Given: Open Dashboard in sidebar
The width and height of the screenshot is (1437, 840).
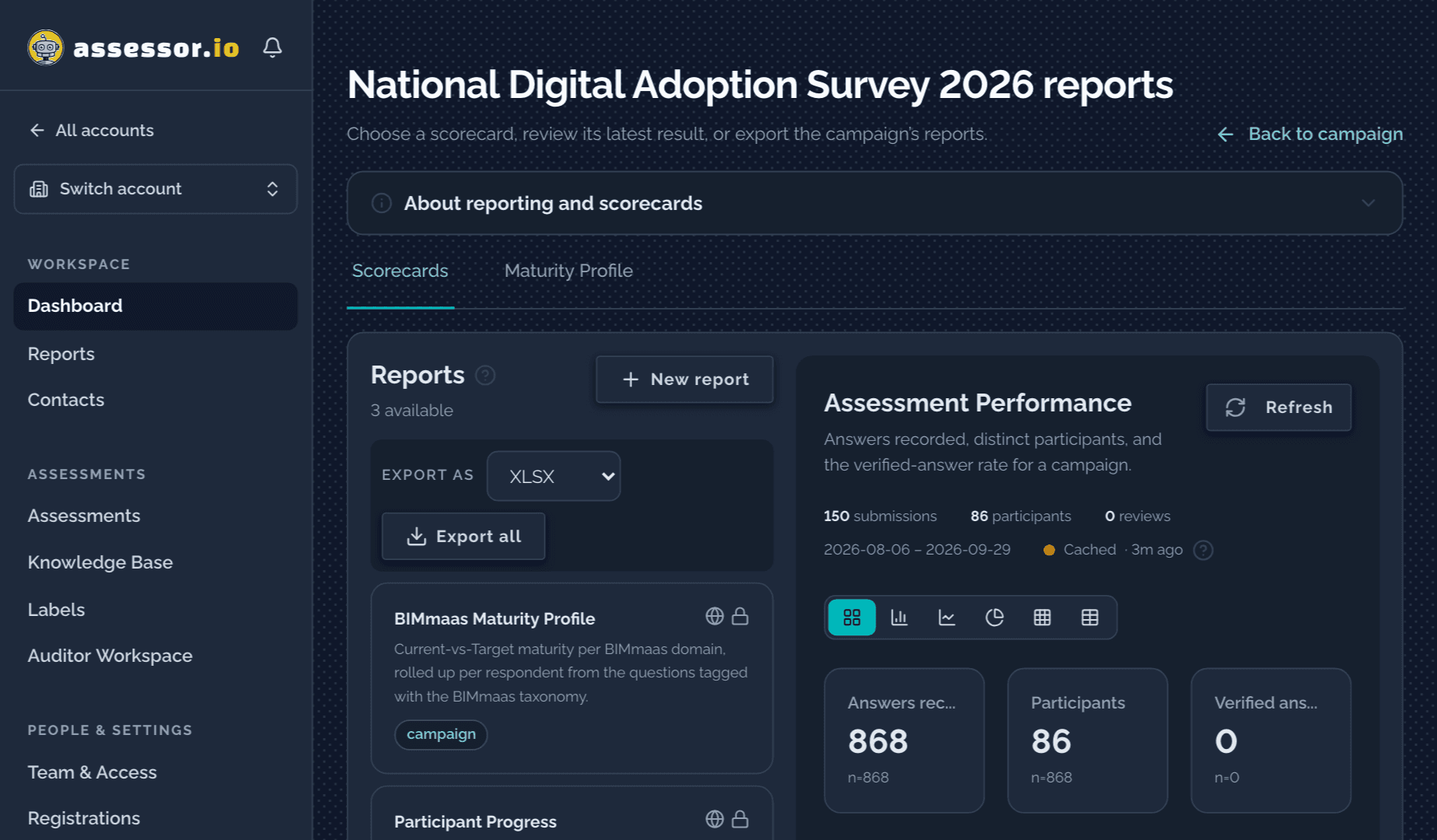Looking at the screenshot, I should pyautogui.click(x=156, y=306).
